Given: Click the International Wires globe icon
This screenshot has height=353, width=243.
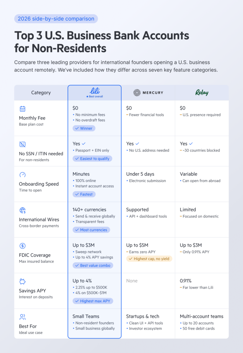Looking at the screenshot, I should pos(22,210).
